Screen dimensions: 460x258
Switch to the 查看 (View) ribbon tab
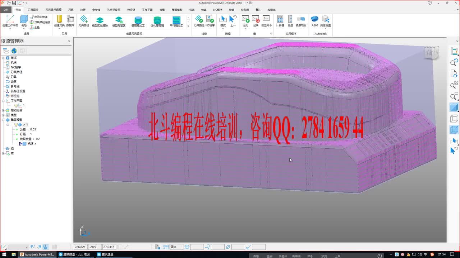pyautogui.click(x=231, y=10)
